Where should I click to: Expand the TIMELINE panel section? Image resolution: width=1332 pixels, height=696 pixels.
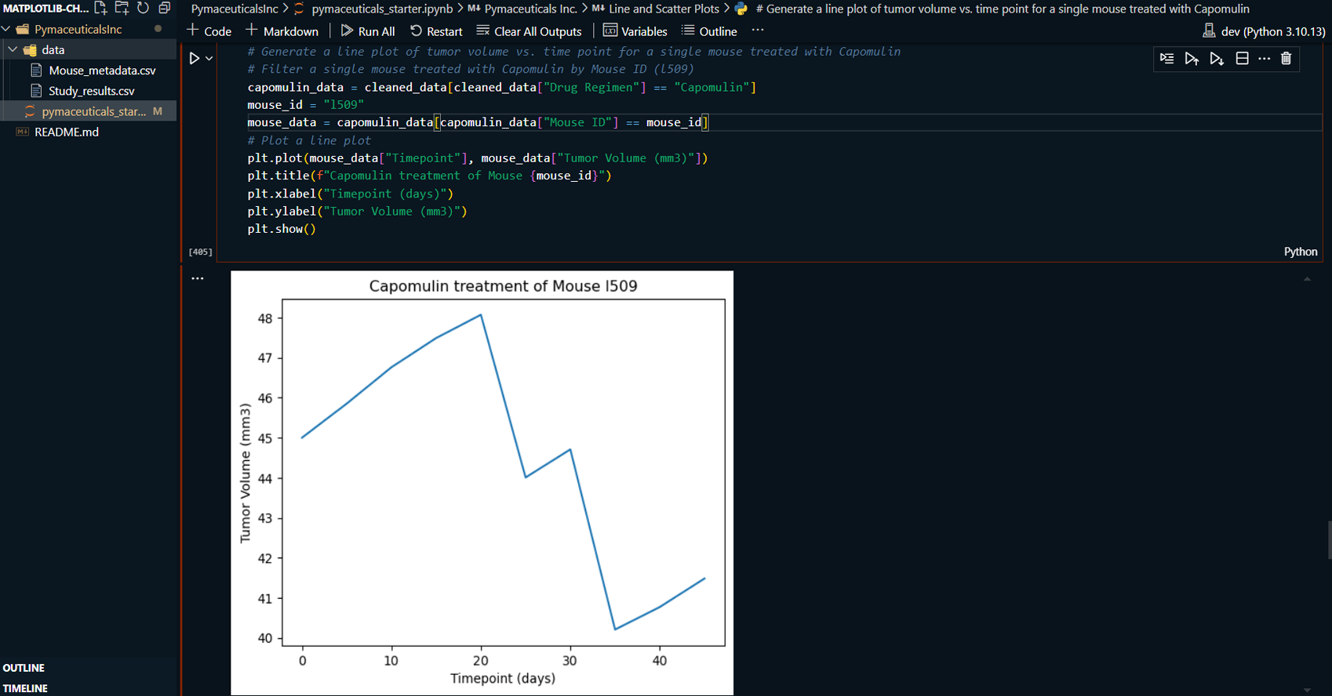26,688
